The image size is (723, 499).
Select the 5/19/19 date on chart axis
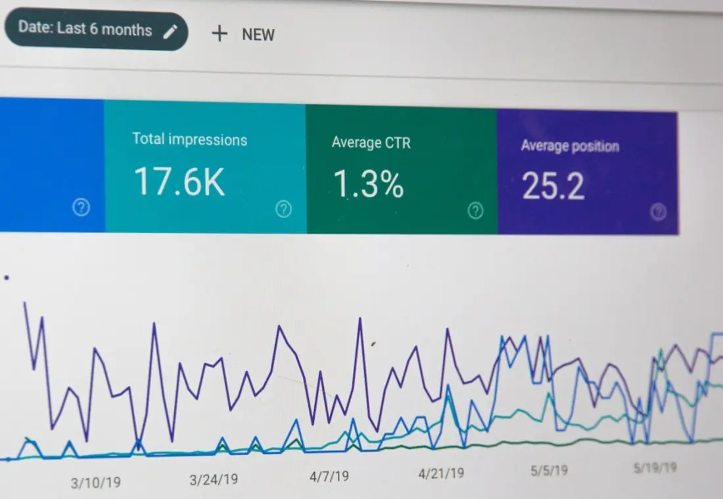click(655, 467)
